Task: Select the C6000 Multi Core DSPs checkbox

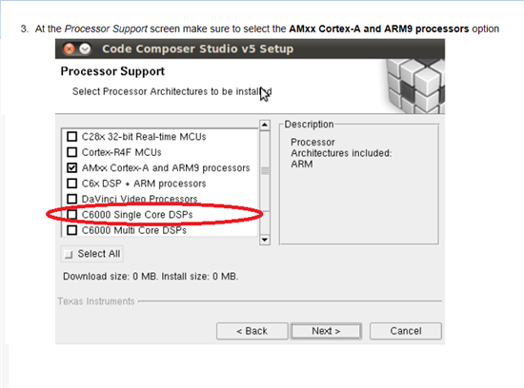Action: (71, 230)
